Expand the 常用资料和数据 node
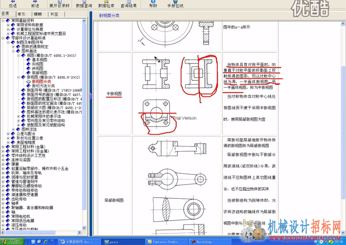The height and width of the screenshot is (245, 346). click(x=8, y=25)
